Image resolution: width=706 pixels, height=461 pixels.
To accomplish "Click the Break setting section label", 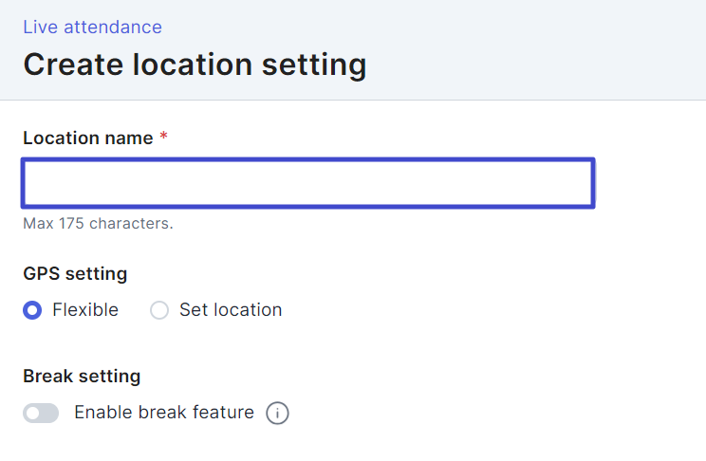I will tap(82, 376).
